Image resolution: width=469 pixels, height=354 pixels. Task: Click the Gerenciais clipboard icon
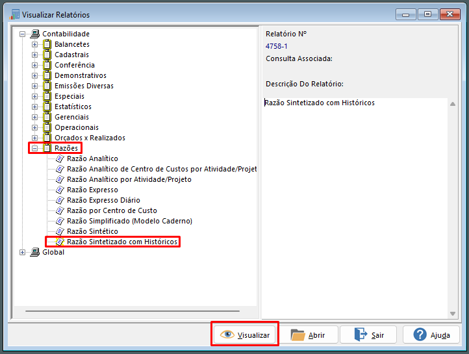tap(47, 117)
